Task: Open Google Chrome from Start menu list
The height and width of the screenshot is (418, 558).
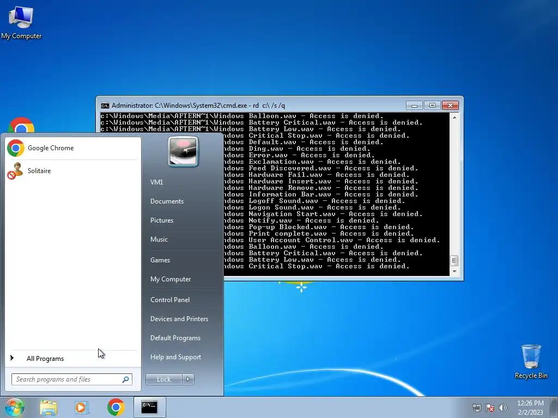Action: [x=72, y=148]
